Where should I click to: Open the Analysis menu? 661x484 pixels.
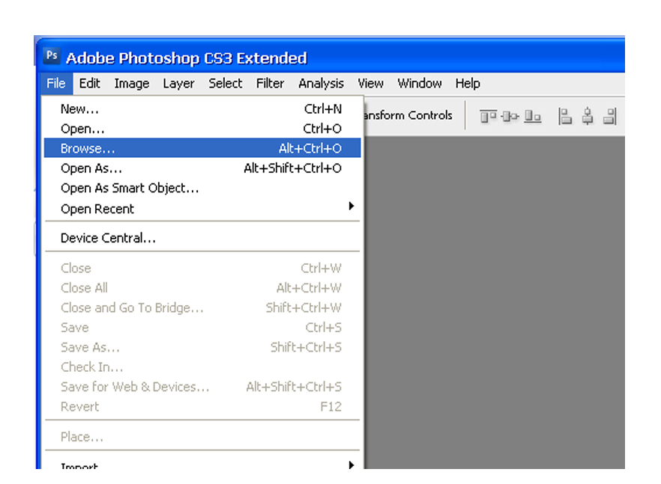(321, 83)
